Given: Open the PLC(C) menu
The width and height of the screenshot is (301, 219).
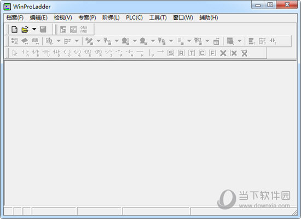Looking at the screenshot, I should 134,17.
